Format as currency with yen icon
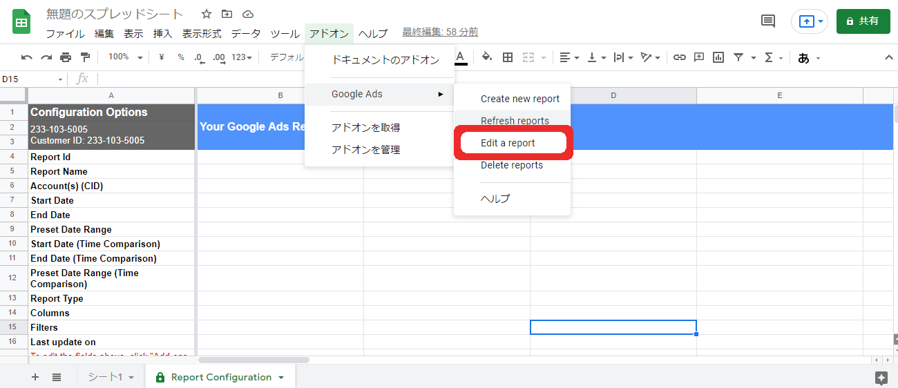This screenshot has width=898, height=388. pyautogui.click(x=162, y=57)
